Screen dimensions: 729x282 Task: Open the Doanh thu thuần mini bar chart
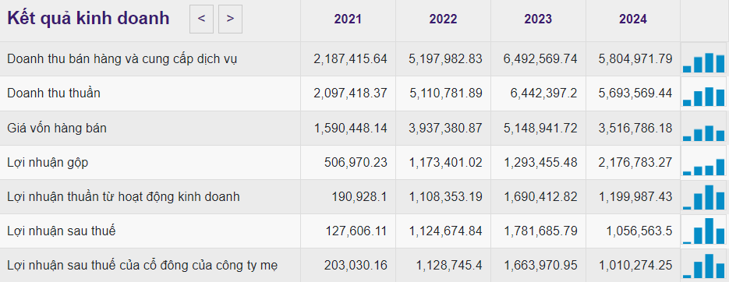(703, 93)
